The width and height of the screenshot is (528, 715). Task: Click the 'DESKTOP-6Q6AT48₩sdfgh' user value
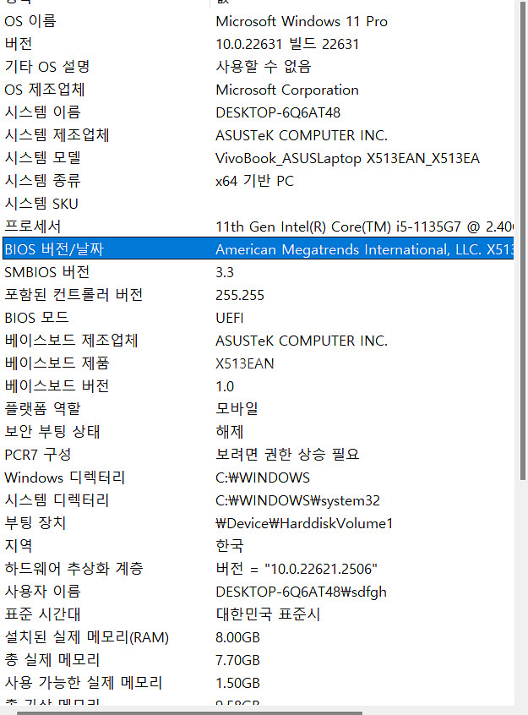(x=301, y=592)
